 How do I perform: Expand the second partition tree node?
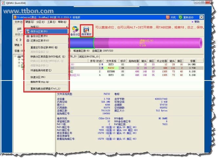pyautogui.click(x=19, y=63)
